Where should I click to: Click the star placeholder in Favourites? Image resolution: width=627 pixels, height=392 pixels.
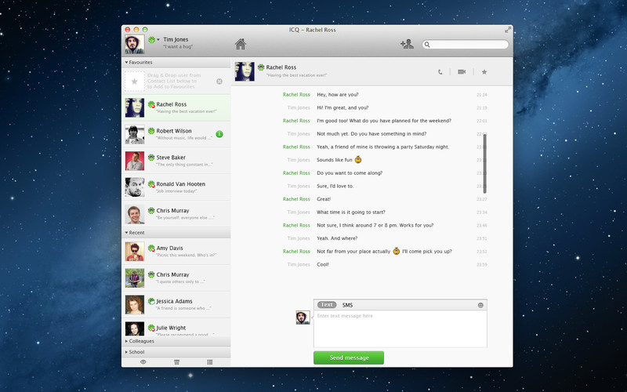pyautogui.click(x=134, y=82)
